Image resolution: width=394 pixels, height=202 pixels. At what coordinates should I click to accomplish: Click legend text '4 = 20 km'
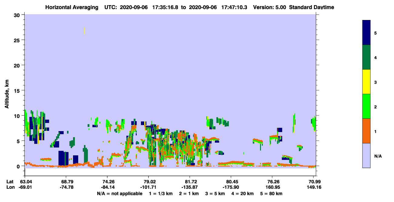click(x=242, y=194)
